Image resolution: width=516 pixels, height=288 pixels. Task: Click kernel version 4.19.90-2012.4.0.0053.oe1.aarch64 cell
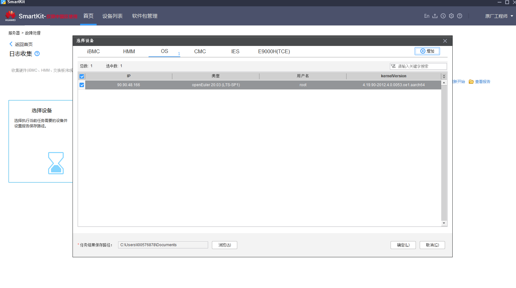coord(394,85)
